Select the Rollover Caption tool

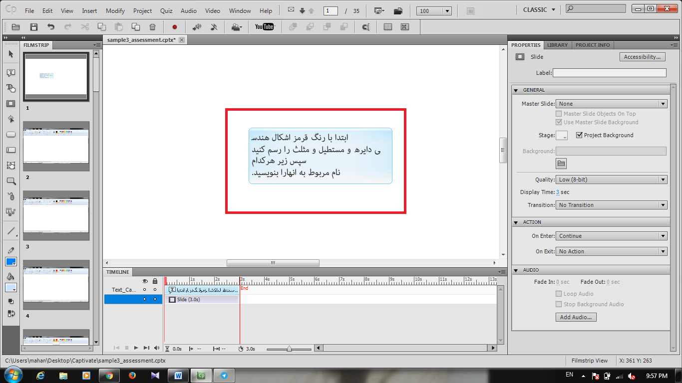click(11, 88)
